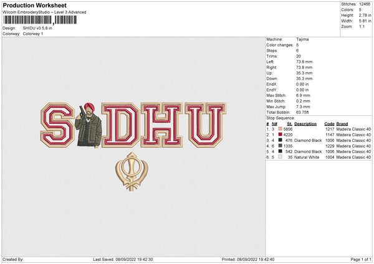The image size is (374, 264).
Task: Click the embroidered letter U
Action: pyautogui.click(x=205, y=125)
